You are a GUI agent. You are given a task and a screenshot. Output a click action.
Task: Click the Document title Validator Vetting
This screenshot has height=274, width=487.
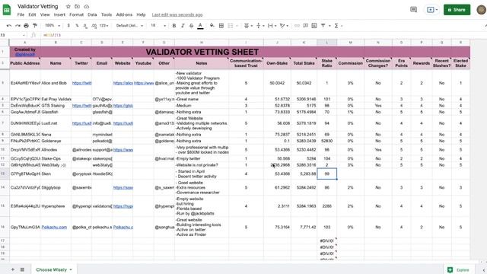pos(37,6)
